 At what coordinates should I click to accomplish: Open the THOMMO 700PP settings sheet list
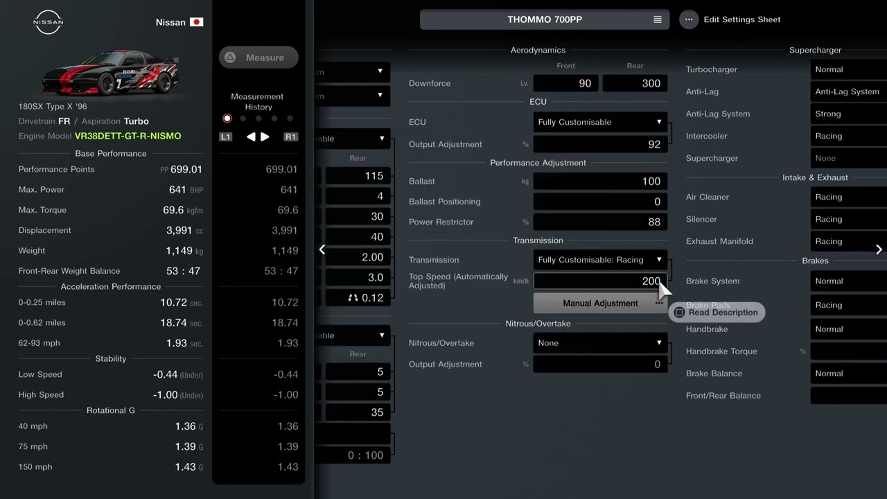[545, 19]
